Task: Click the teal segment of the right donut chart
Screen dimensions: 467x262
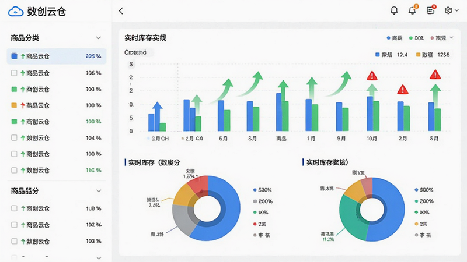Action: [351, 218]
